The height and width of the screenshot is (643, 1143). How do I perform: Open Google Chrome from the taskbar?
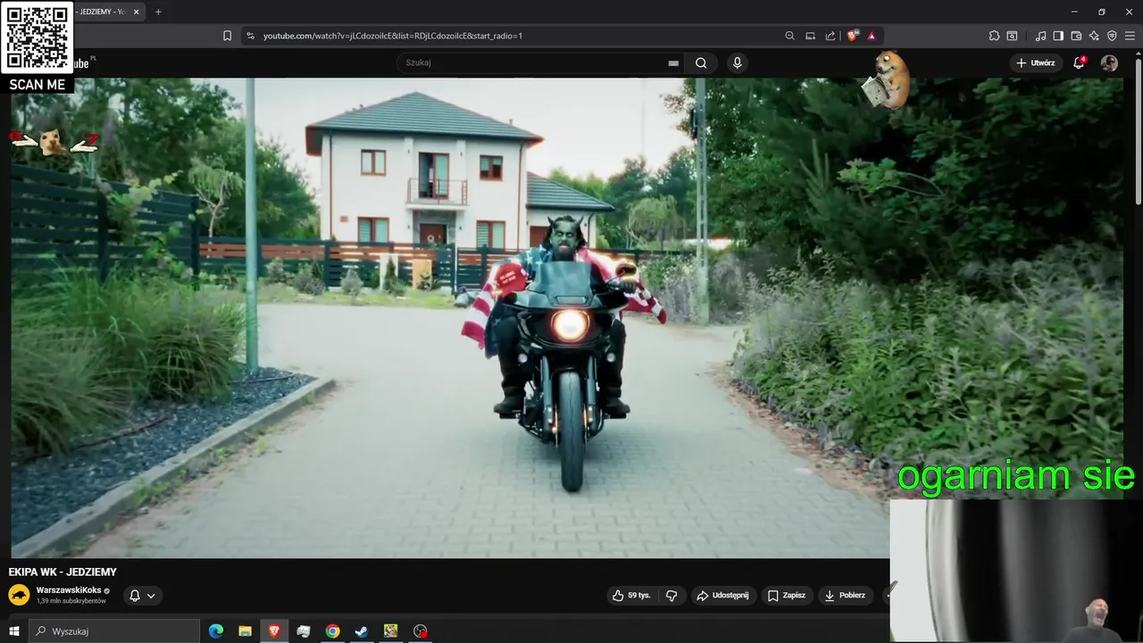pos(332,631)
